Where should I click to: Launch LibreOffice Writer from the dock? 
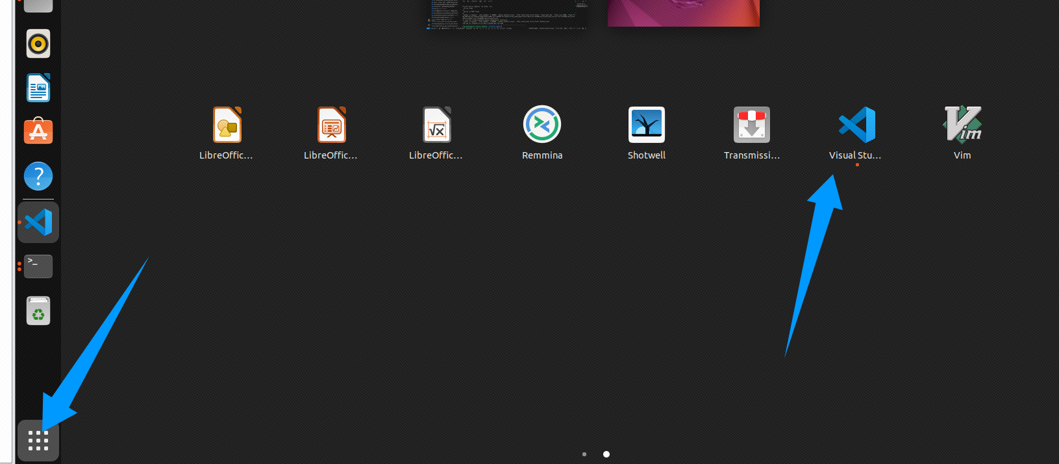click(38, 88)
